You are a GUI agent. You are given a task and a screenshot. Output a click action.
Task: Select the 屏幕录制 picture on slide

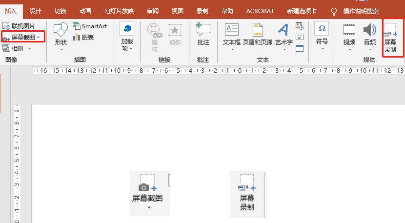coord(248,194)
